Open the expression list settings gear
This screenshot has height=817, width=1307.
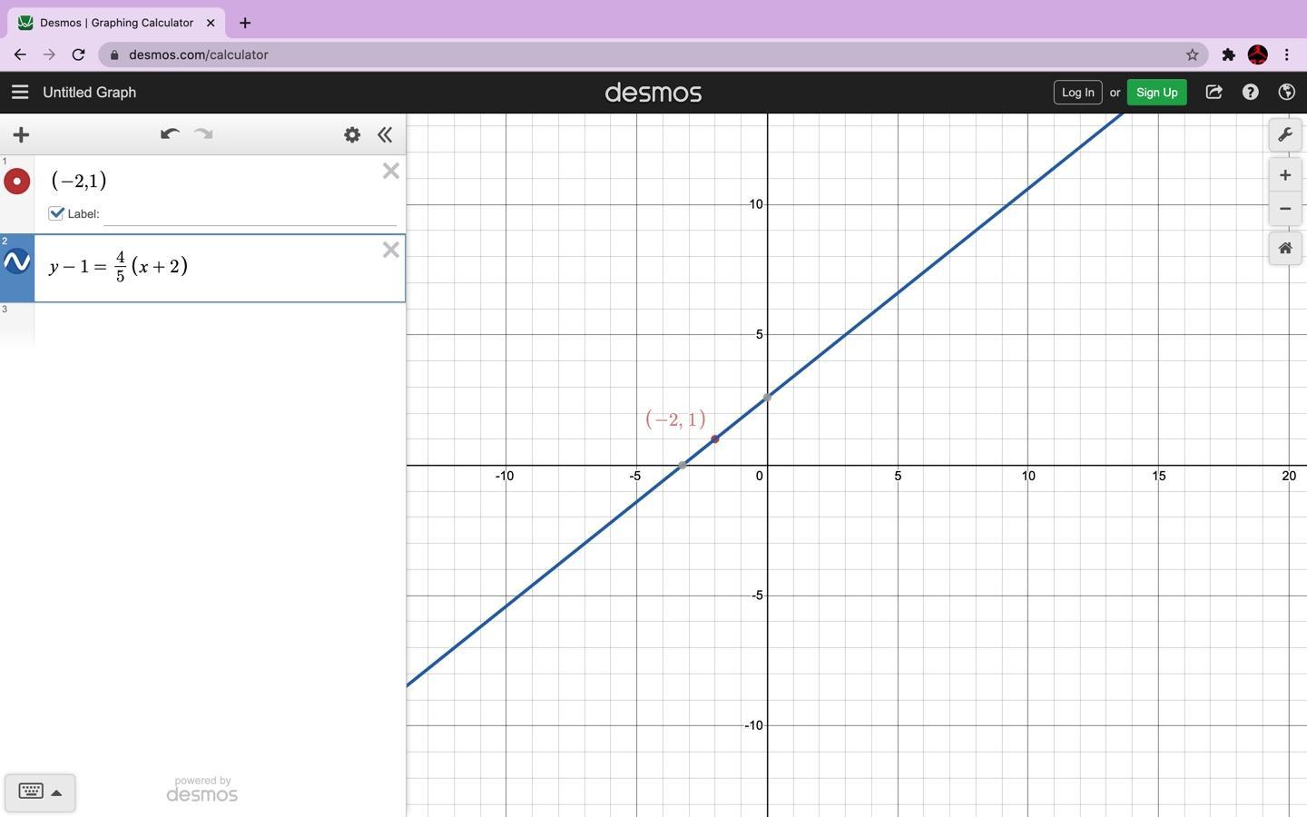coord(352,135)
